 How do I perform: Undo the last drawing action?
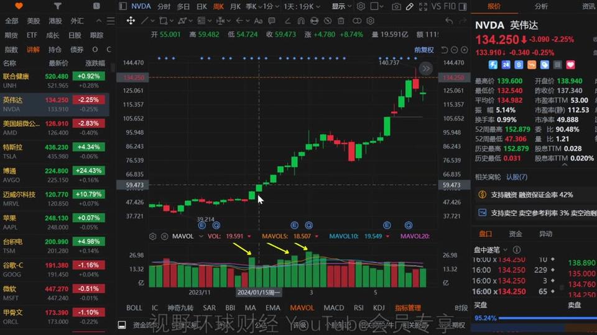pos(449,20)
